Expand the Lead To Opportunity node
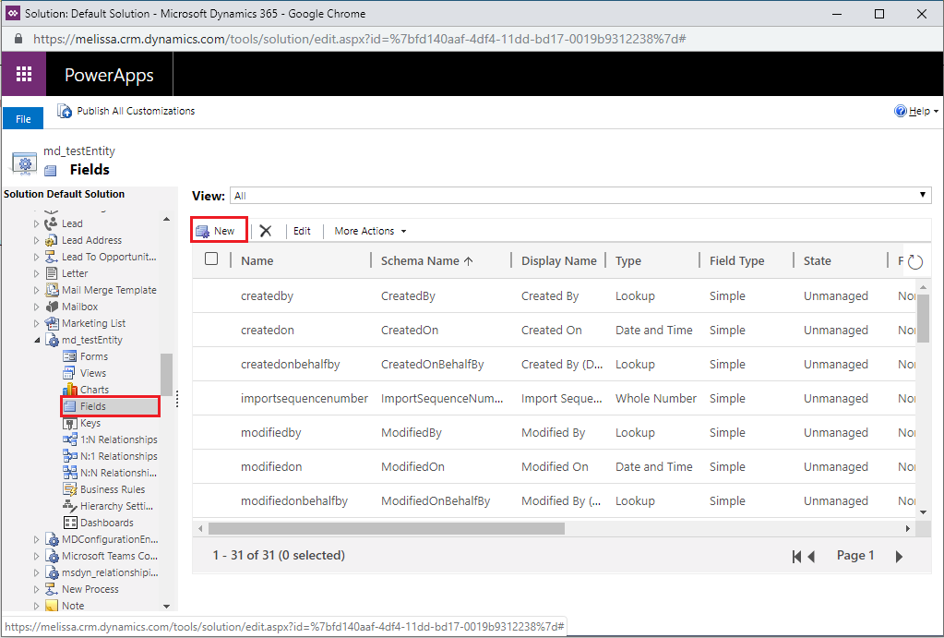Viewport: 944px width, 638px height. 36,258
